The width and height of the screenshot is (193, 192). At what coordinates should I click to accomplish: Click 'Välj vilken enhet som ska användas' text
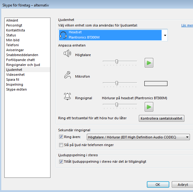pyautogui.click(x=98, y=25)
